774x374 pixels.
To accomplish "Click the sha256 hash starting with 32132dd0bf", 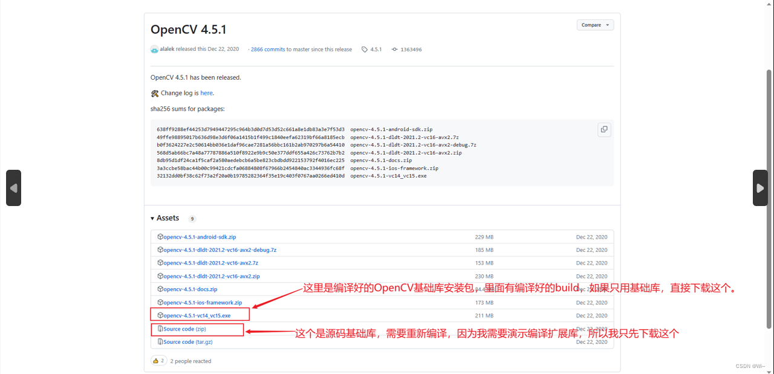I will pos(250,176).
